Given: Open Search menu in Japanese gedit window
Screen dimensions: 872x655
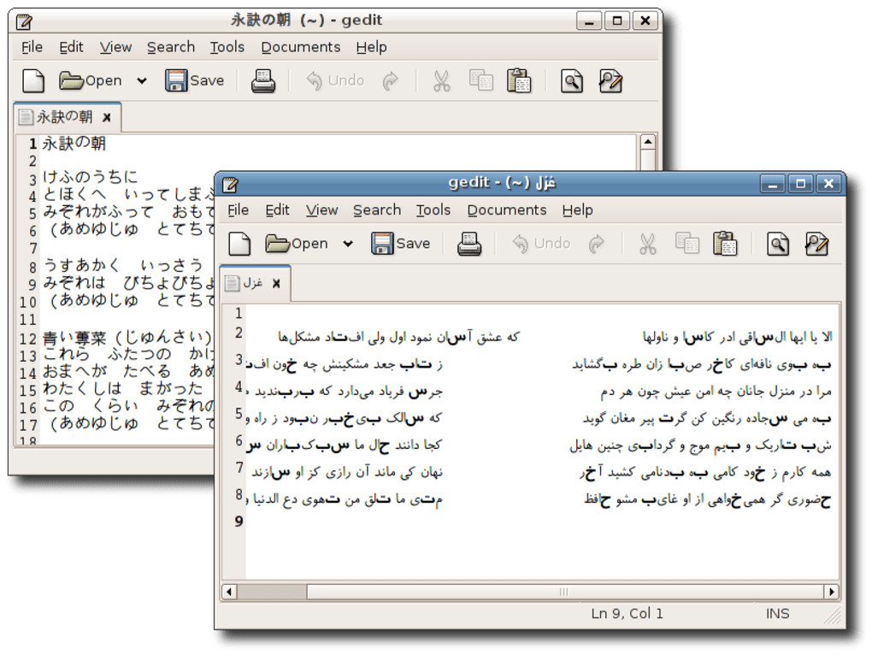Looking at the screenshot, I should pyautogui.click(x=171, y=47).
